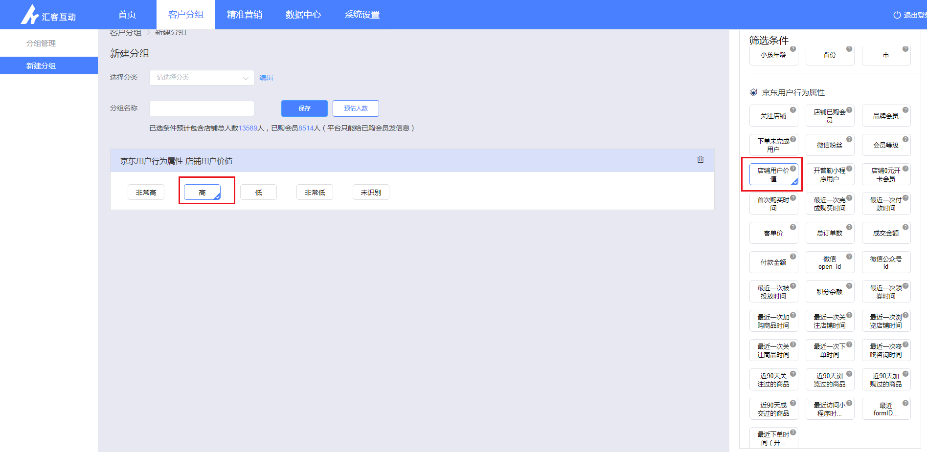Add the 近90天成交过的商品 filter condition

tap(773, 409)
